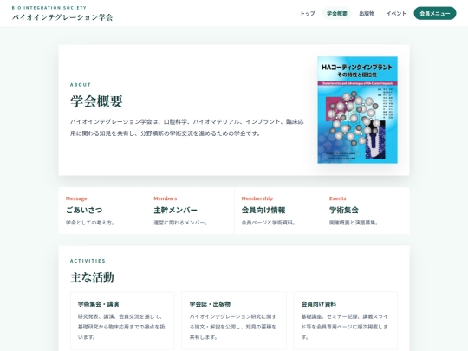Click the ABOUT label text
The height and width of the screenshot is (351, 468).
[x=81, y=85]
